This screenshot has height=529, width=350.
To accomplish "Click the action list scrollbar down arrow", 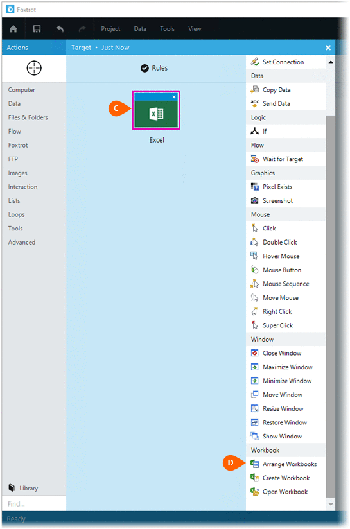I will (331, 505).
